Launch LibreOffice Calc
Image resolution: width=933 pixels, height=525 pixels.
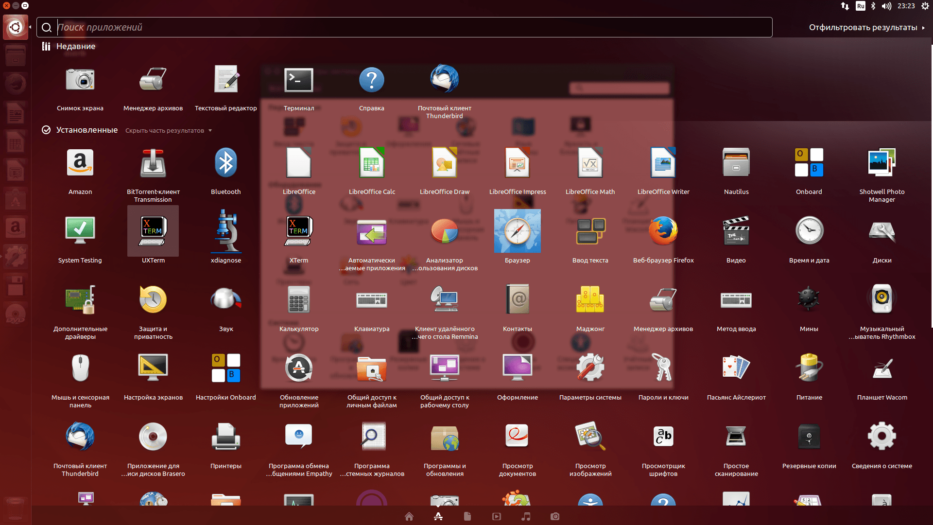tap(372, 163)
